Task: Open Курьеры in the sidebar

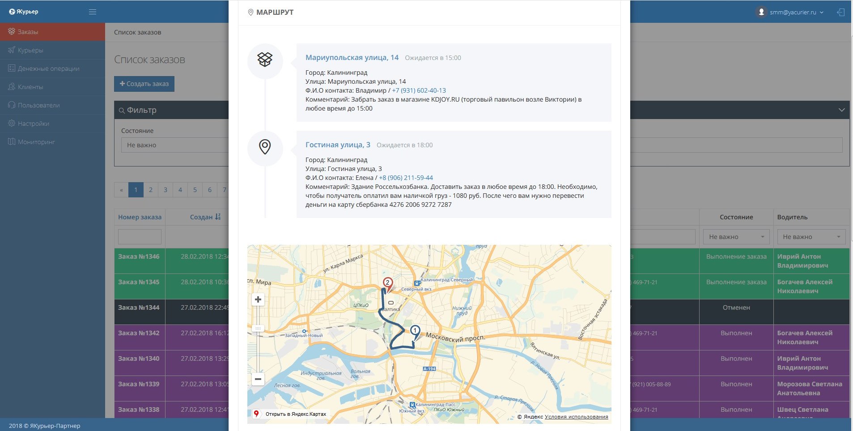Action: coord(52,50)
